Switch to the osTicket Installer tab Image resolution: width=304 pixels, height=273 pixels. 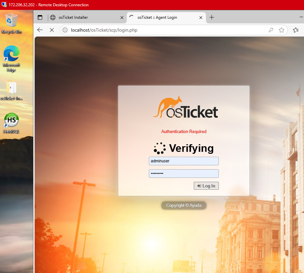tap(87, 17)
